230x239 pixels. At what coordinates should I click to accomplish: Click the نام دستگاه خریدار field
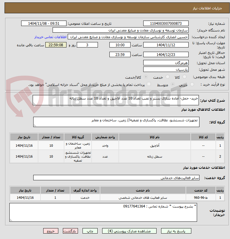point(121,30)
